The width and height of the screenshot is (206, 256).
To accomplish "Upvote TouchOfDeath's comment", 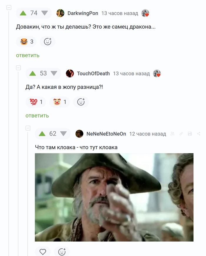I will tap(32, 73).
